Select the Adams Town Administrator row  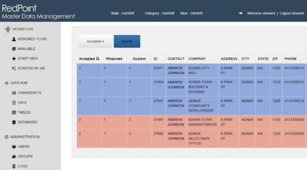(192, 122)
